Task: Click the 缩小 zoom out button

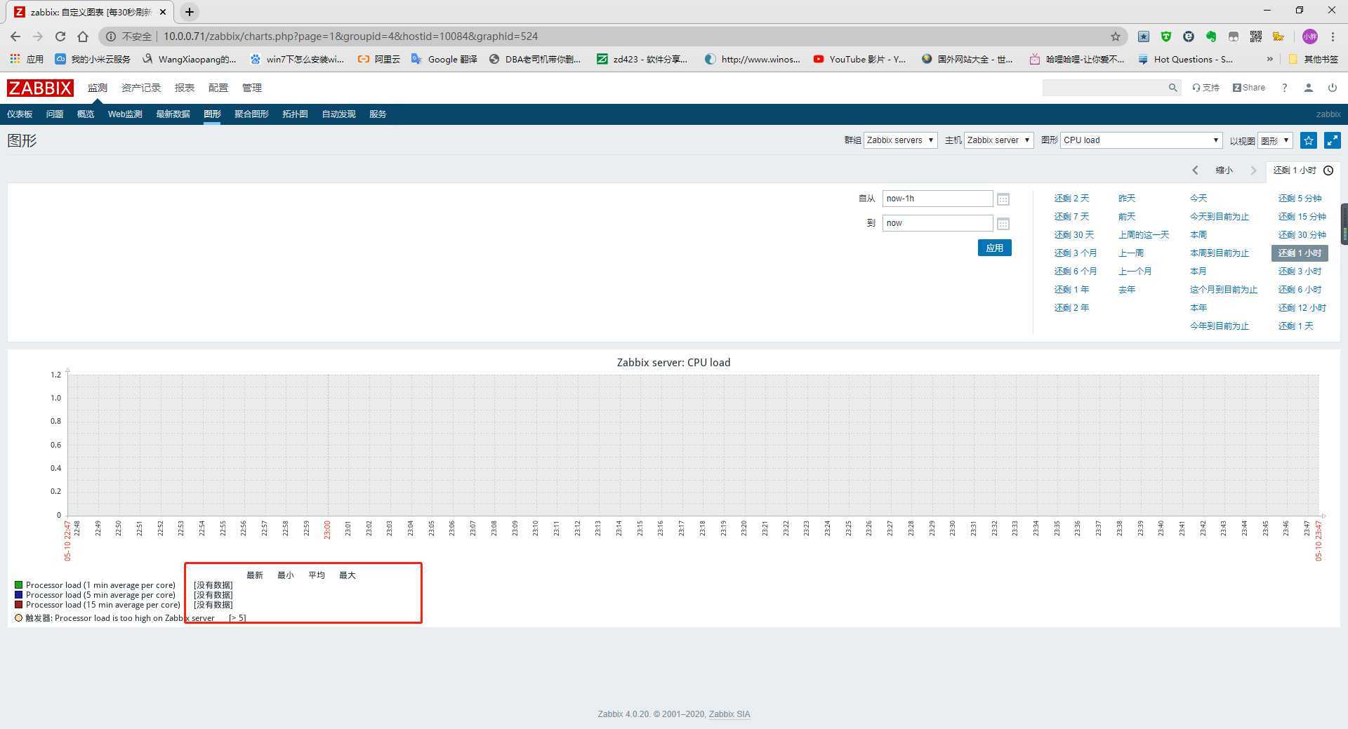Action: point(1224,170)
